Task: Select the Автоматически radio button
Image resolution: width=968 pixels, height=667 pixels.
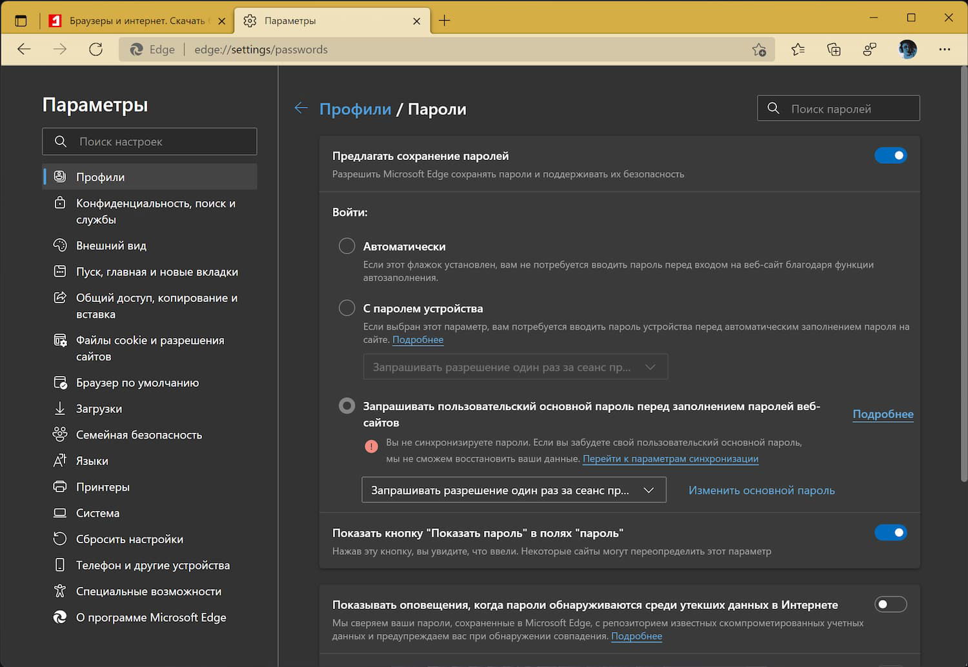Action: [x=347, y=246]
